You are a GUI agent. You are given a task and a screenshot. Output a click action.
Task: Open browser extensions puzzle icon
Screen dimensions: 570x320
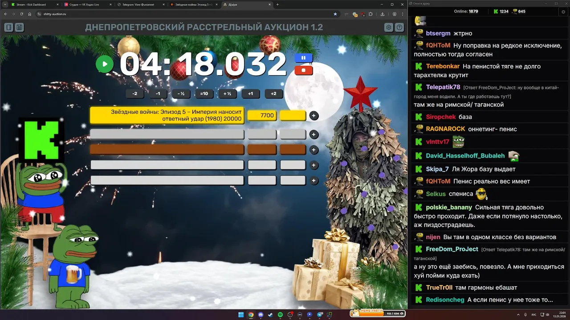[x=370, y=14]
